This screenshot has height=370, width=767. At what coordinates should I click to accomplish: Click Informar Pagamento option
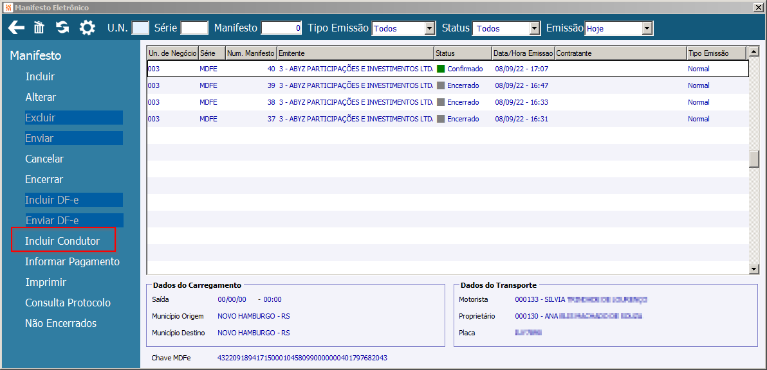pos(73,261)
